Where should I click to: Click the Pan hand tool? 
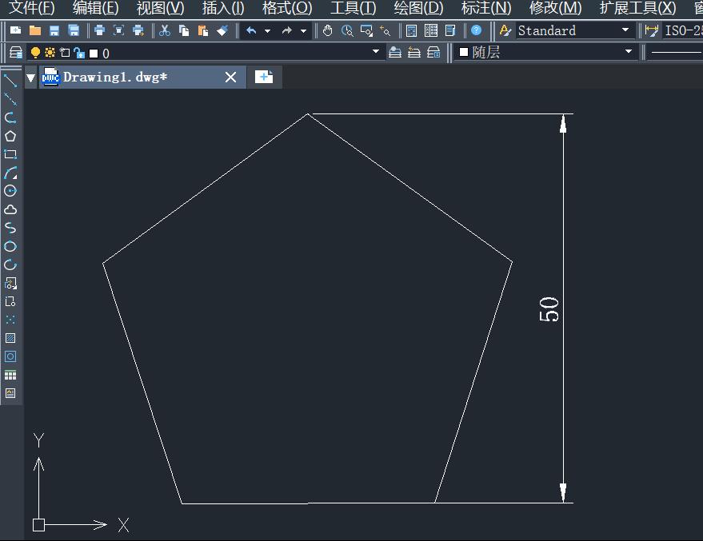[x=328, y=30]
